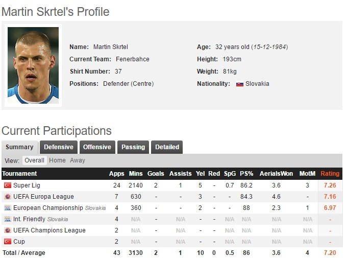Viewport: 347px width, 258px height.
Task: Switch to the Passing tab
Action: point(133,147)
